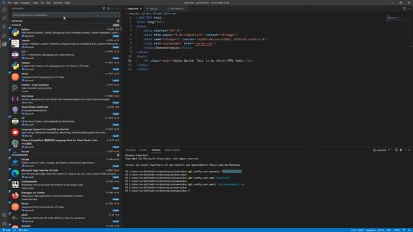This screenshot has height=232, width=413.
Task: Click the filter extensions funnel icon
Action: click(103, 8)
